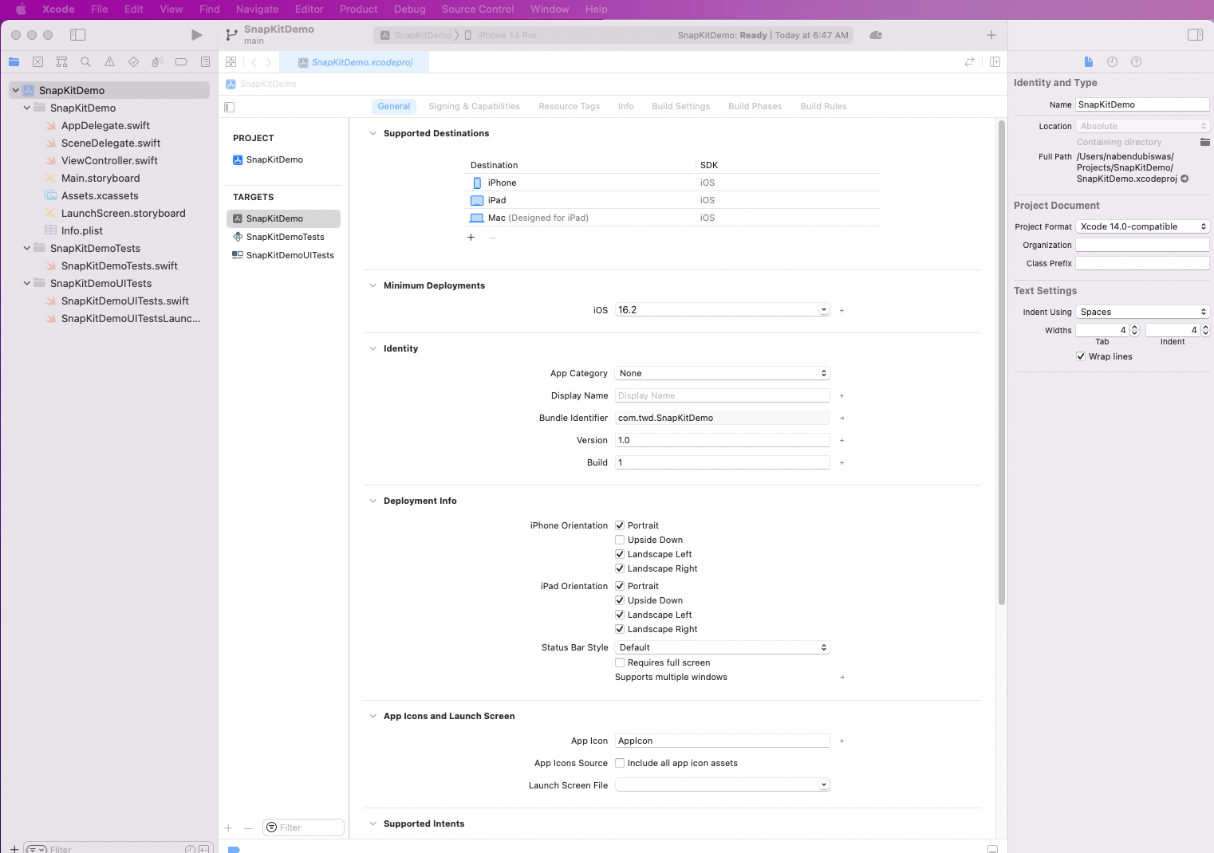Switch to Build Phases tab
This screenshot has width=1214, height=853.
[755, 106]
